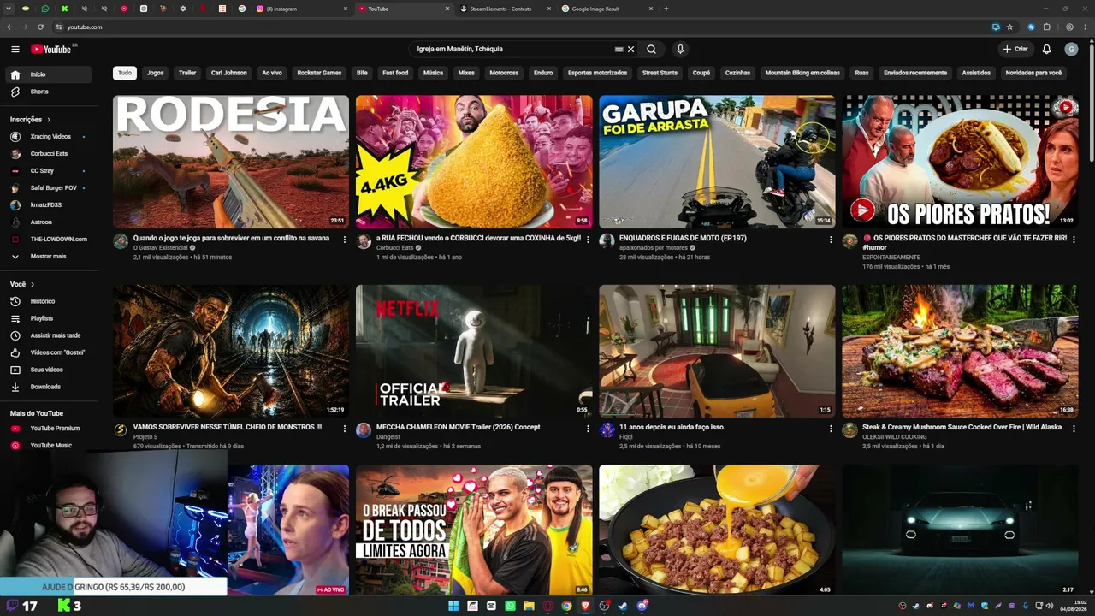Start voice search with the microphone
1095x616 pixels.
pos(680,50)
